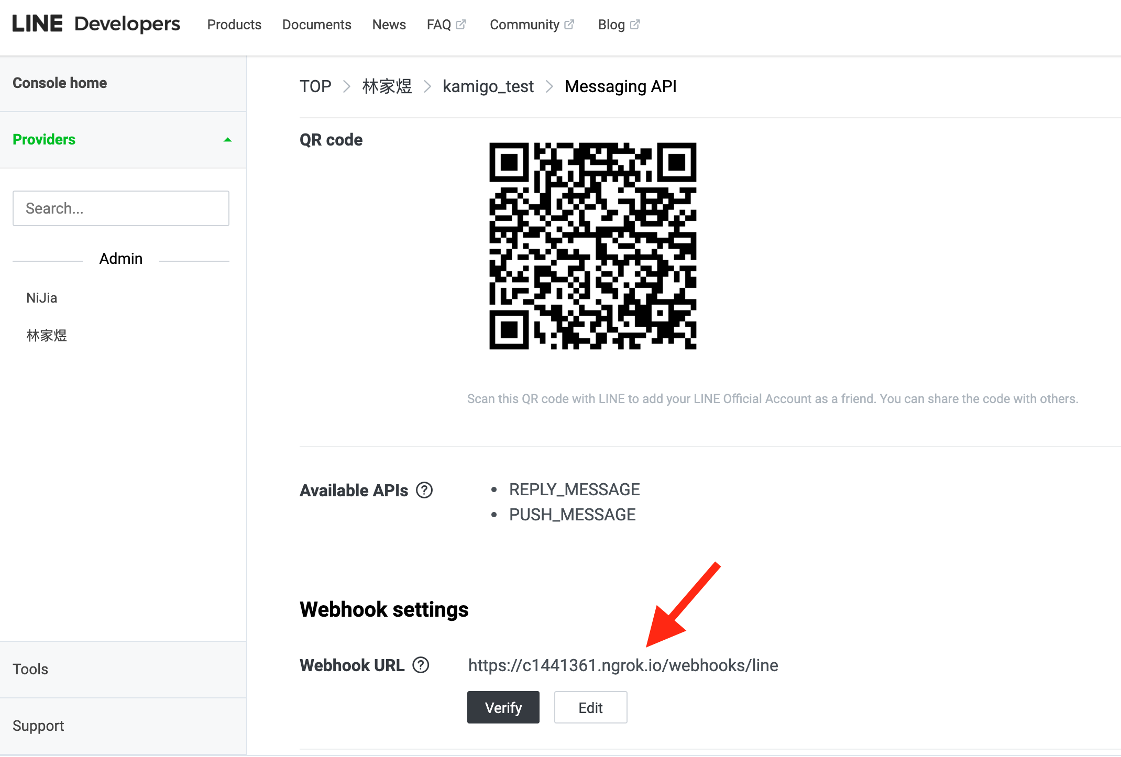Select the 林家煜 provider in sidebar
Image resolution: width=1121 pixels, height=757 pixels.
click(x=47, y=336)
